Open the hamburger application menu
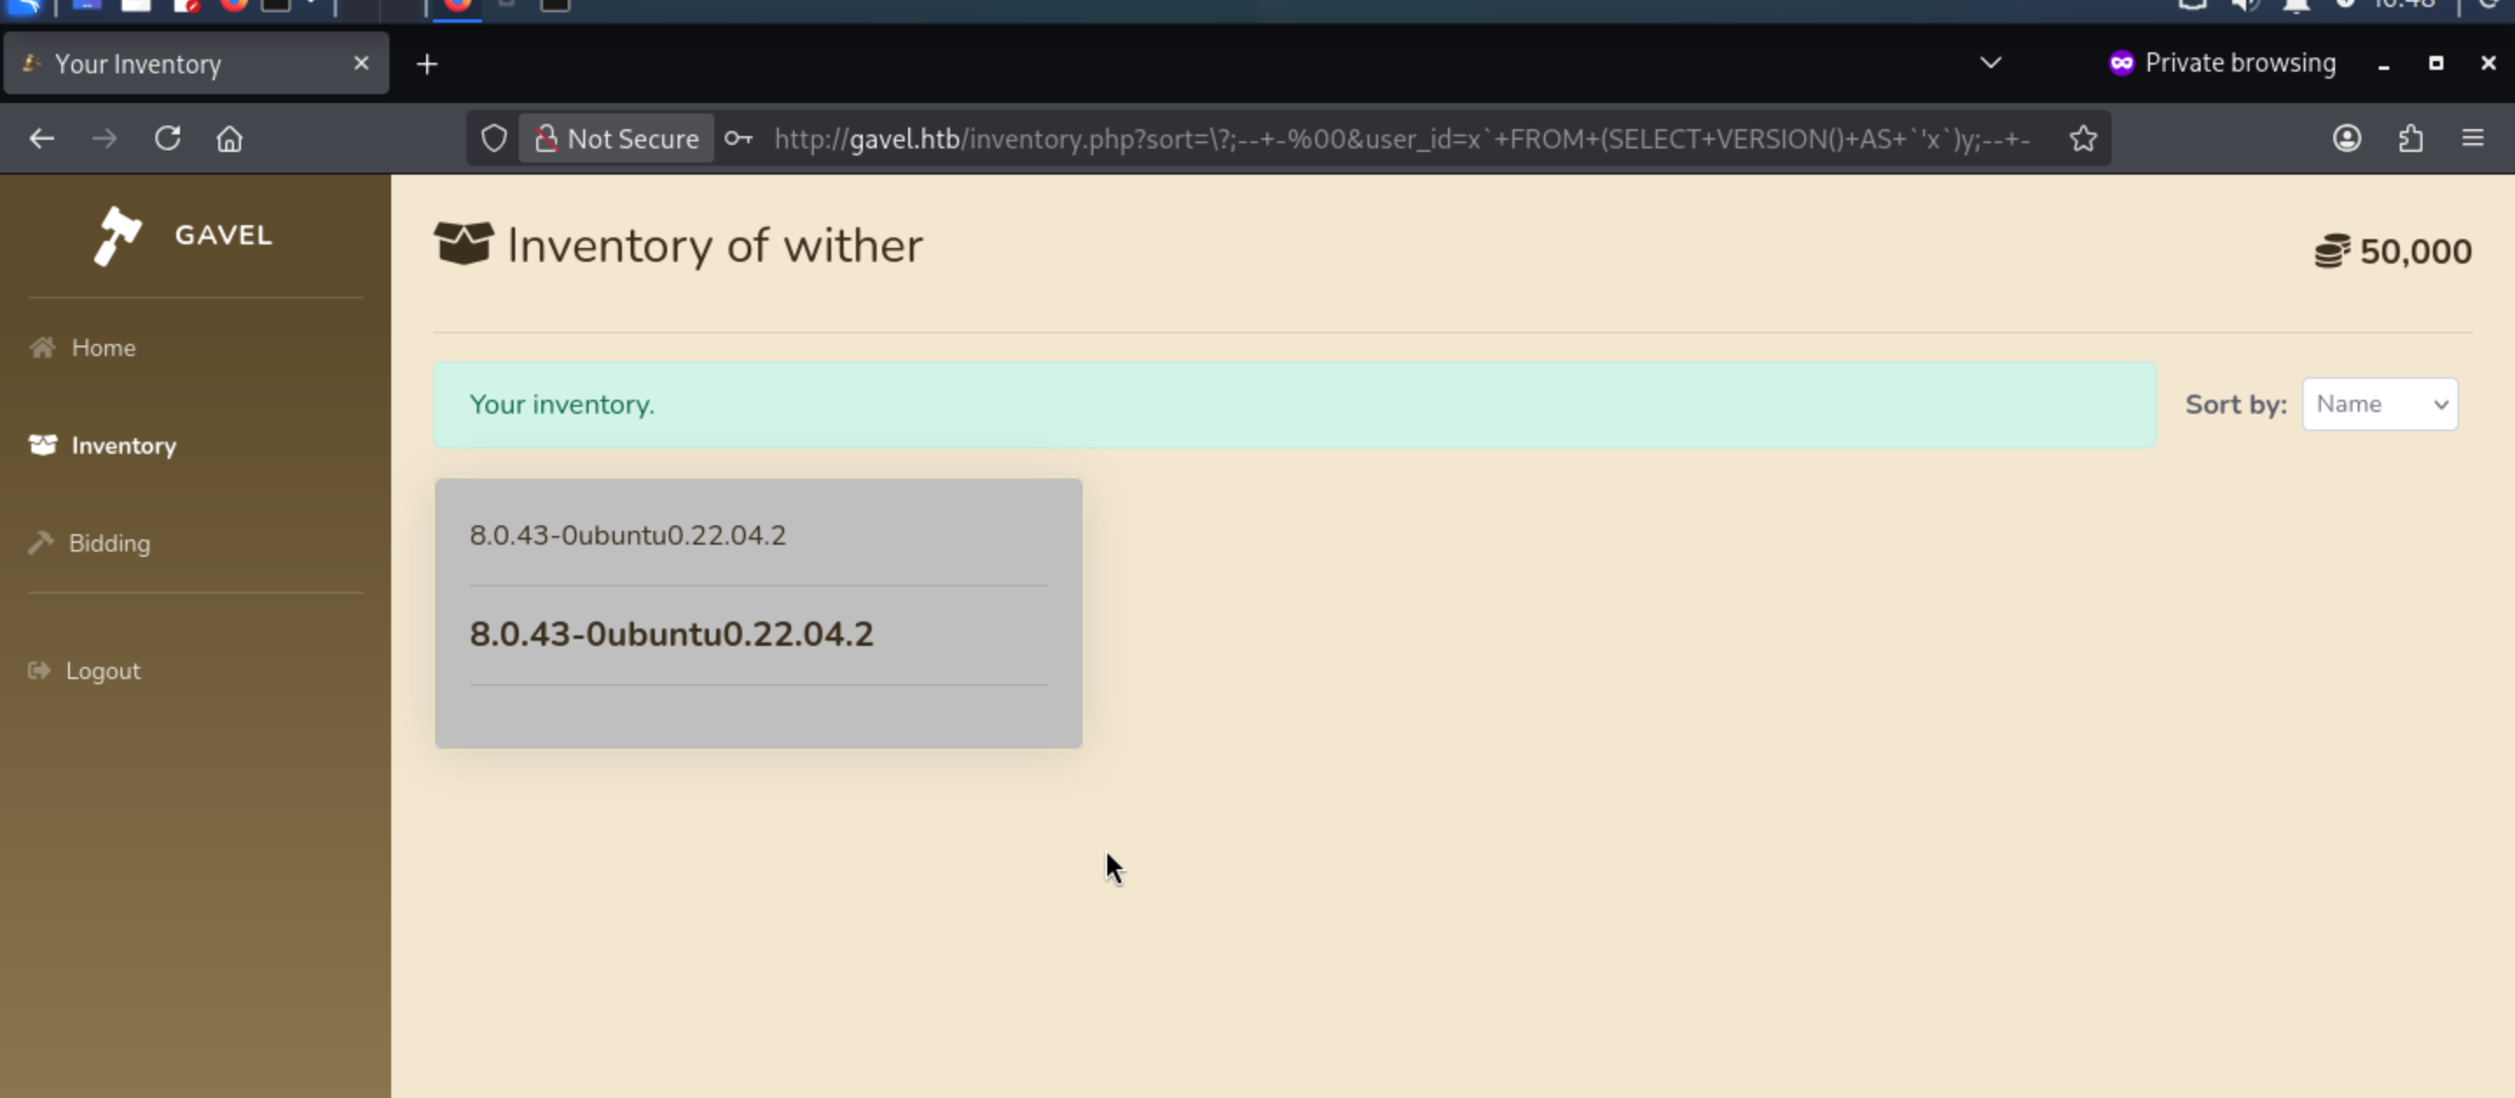Image resolution: width=2515 pixels, height=1098 pixels. (x=2472, y=139)
